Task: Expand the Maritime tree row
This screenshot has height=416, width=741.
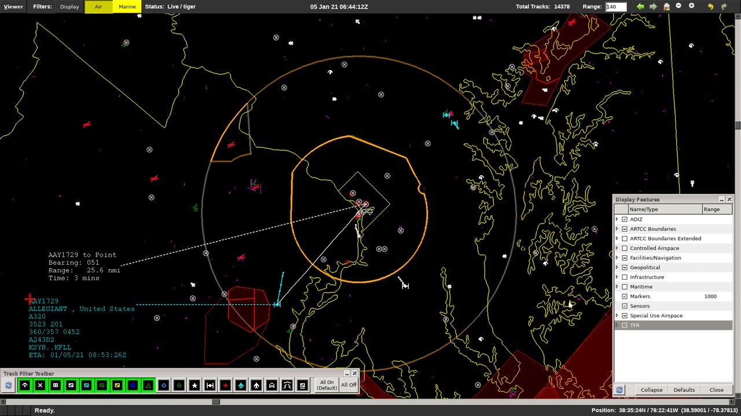Action: 617,287
